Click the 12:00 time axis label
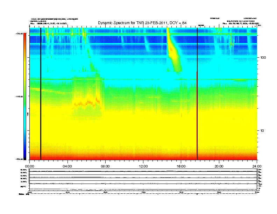The height and width of the screenshot is (214, 277). coord(143,166)
